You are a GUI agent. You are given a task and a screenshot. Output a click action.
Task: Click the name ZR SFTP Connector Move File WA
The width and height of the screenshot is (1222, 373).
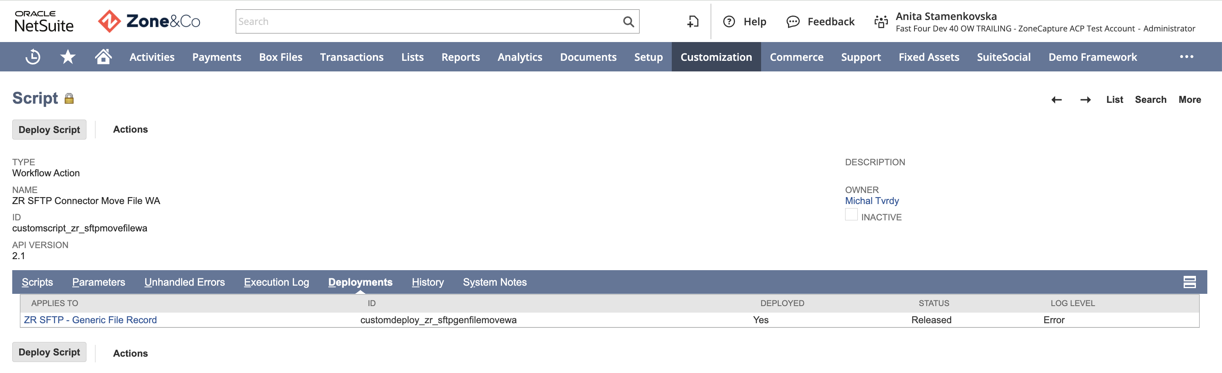[86, 201]
